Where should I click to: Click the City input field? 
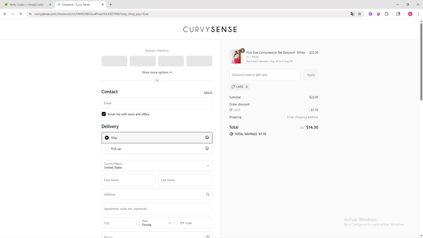click(119, 223)
